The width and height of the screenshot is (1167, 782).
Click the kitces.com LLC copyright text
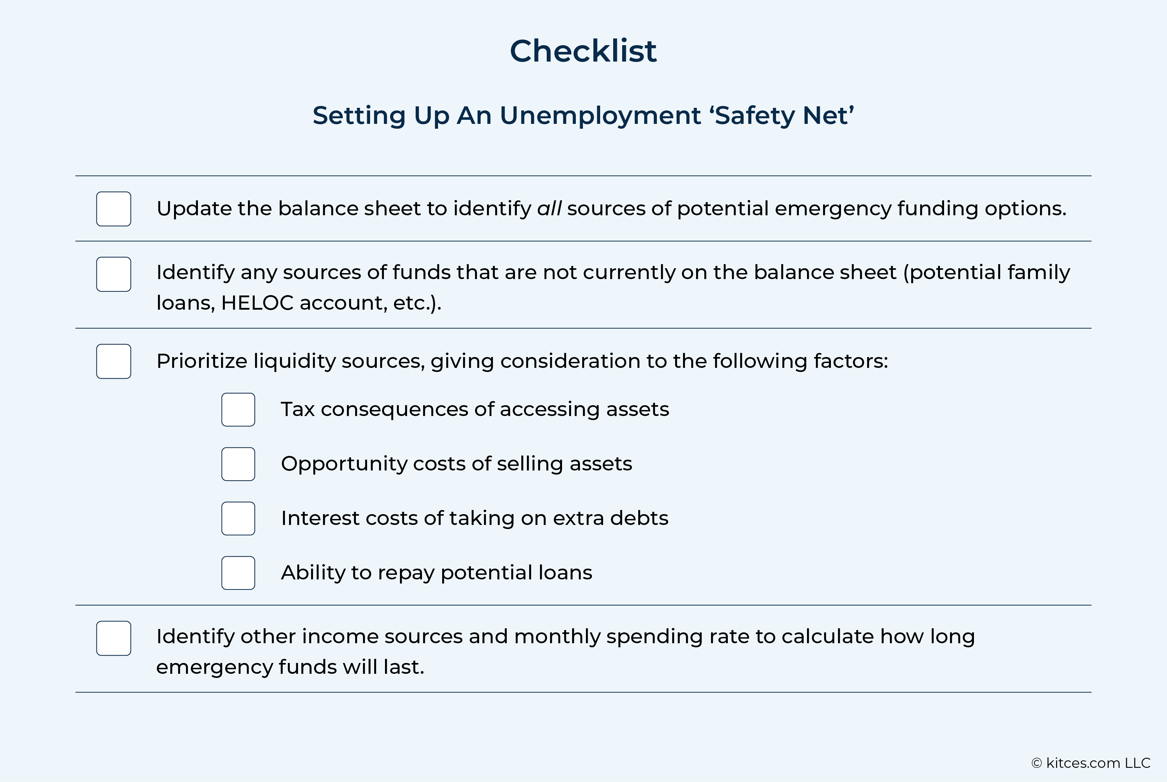click(x=1091, y=763)
